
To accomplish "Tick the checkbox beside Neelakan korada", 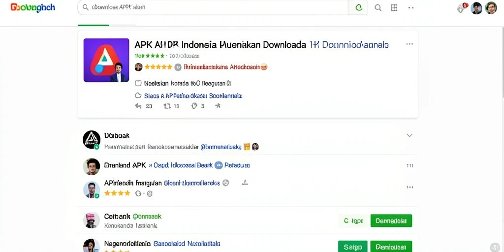I will click(138, 83).
